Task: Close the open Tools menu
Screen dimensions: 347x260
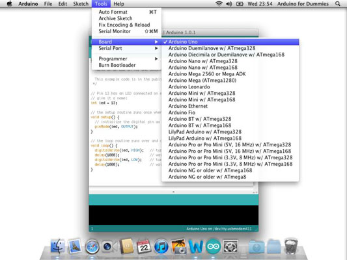Action: 101,4
